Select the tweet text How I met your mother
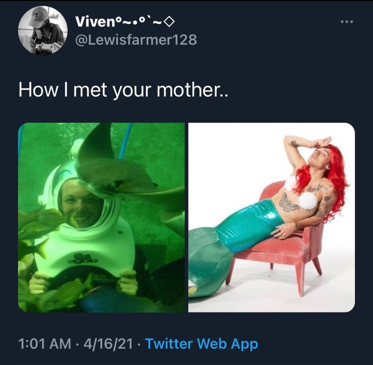Viewport: 373px width, 365px height. click(123, 91)
